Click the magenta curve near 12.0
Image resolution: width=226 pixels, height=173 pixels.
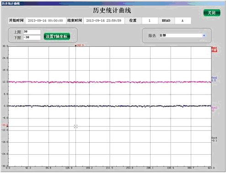tap(110, 82)
